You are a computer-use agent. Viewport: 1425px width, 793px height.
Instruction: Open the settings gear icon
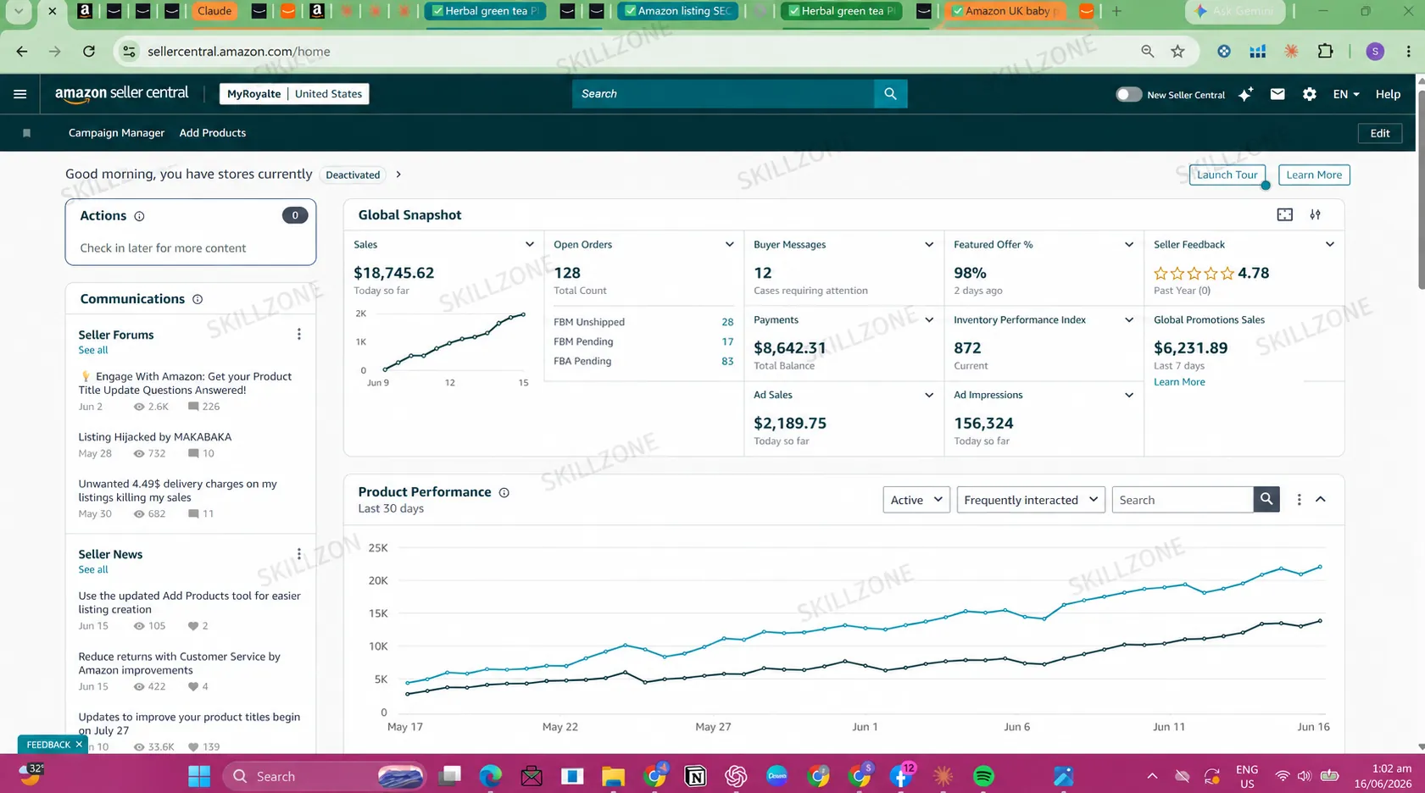click(x=1310, y=94)
